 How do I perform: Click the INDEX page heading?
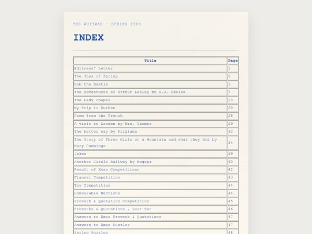pyautogui.click(x=88, y=38)
